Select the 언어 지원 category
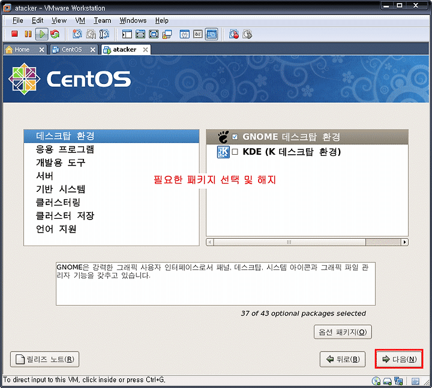432x388 pixels. [x=112, y=229]
